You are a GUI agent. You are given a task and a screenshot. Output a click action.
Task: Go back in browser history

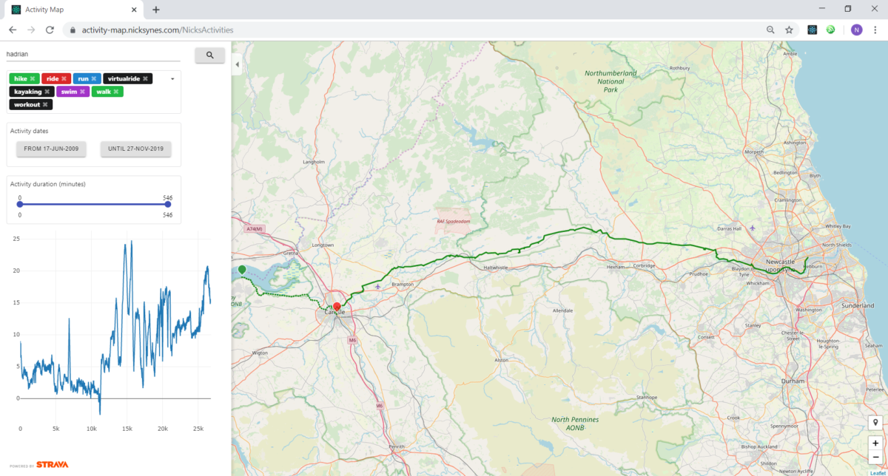[x=13, y=30]
